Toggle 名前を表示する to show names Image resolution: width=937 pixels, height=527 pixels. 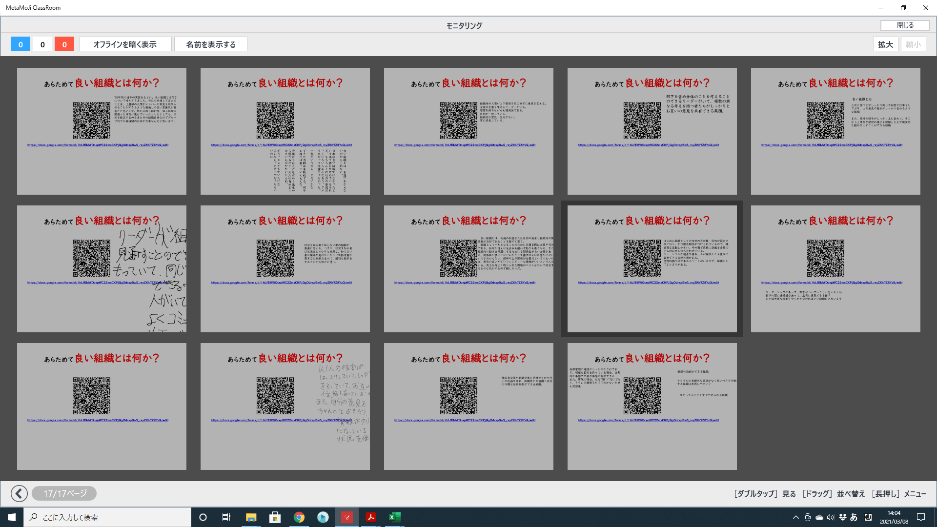(211, 44)
